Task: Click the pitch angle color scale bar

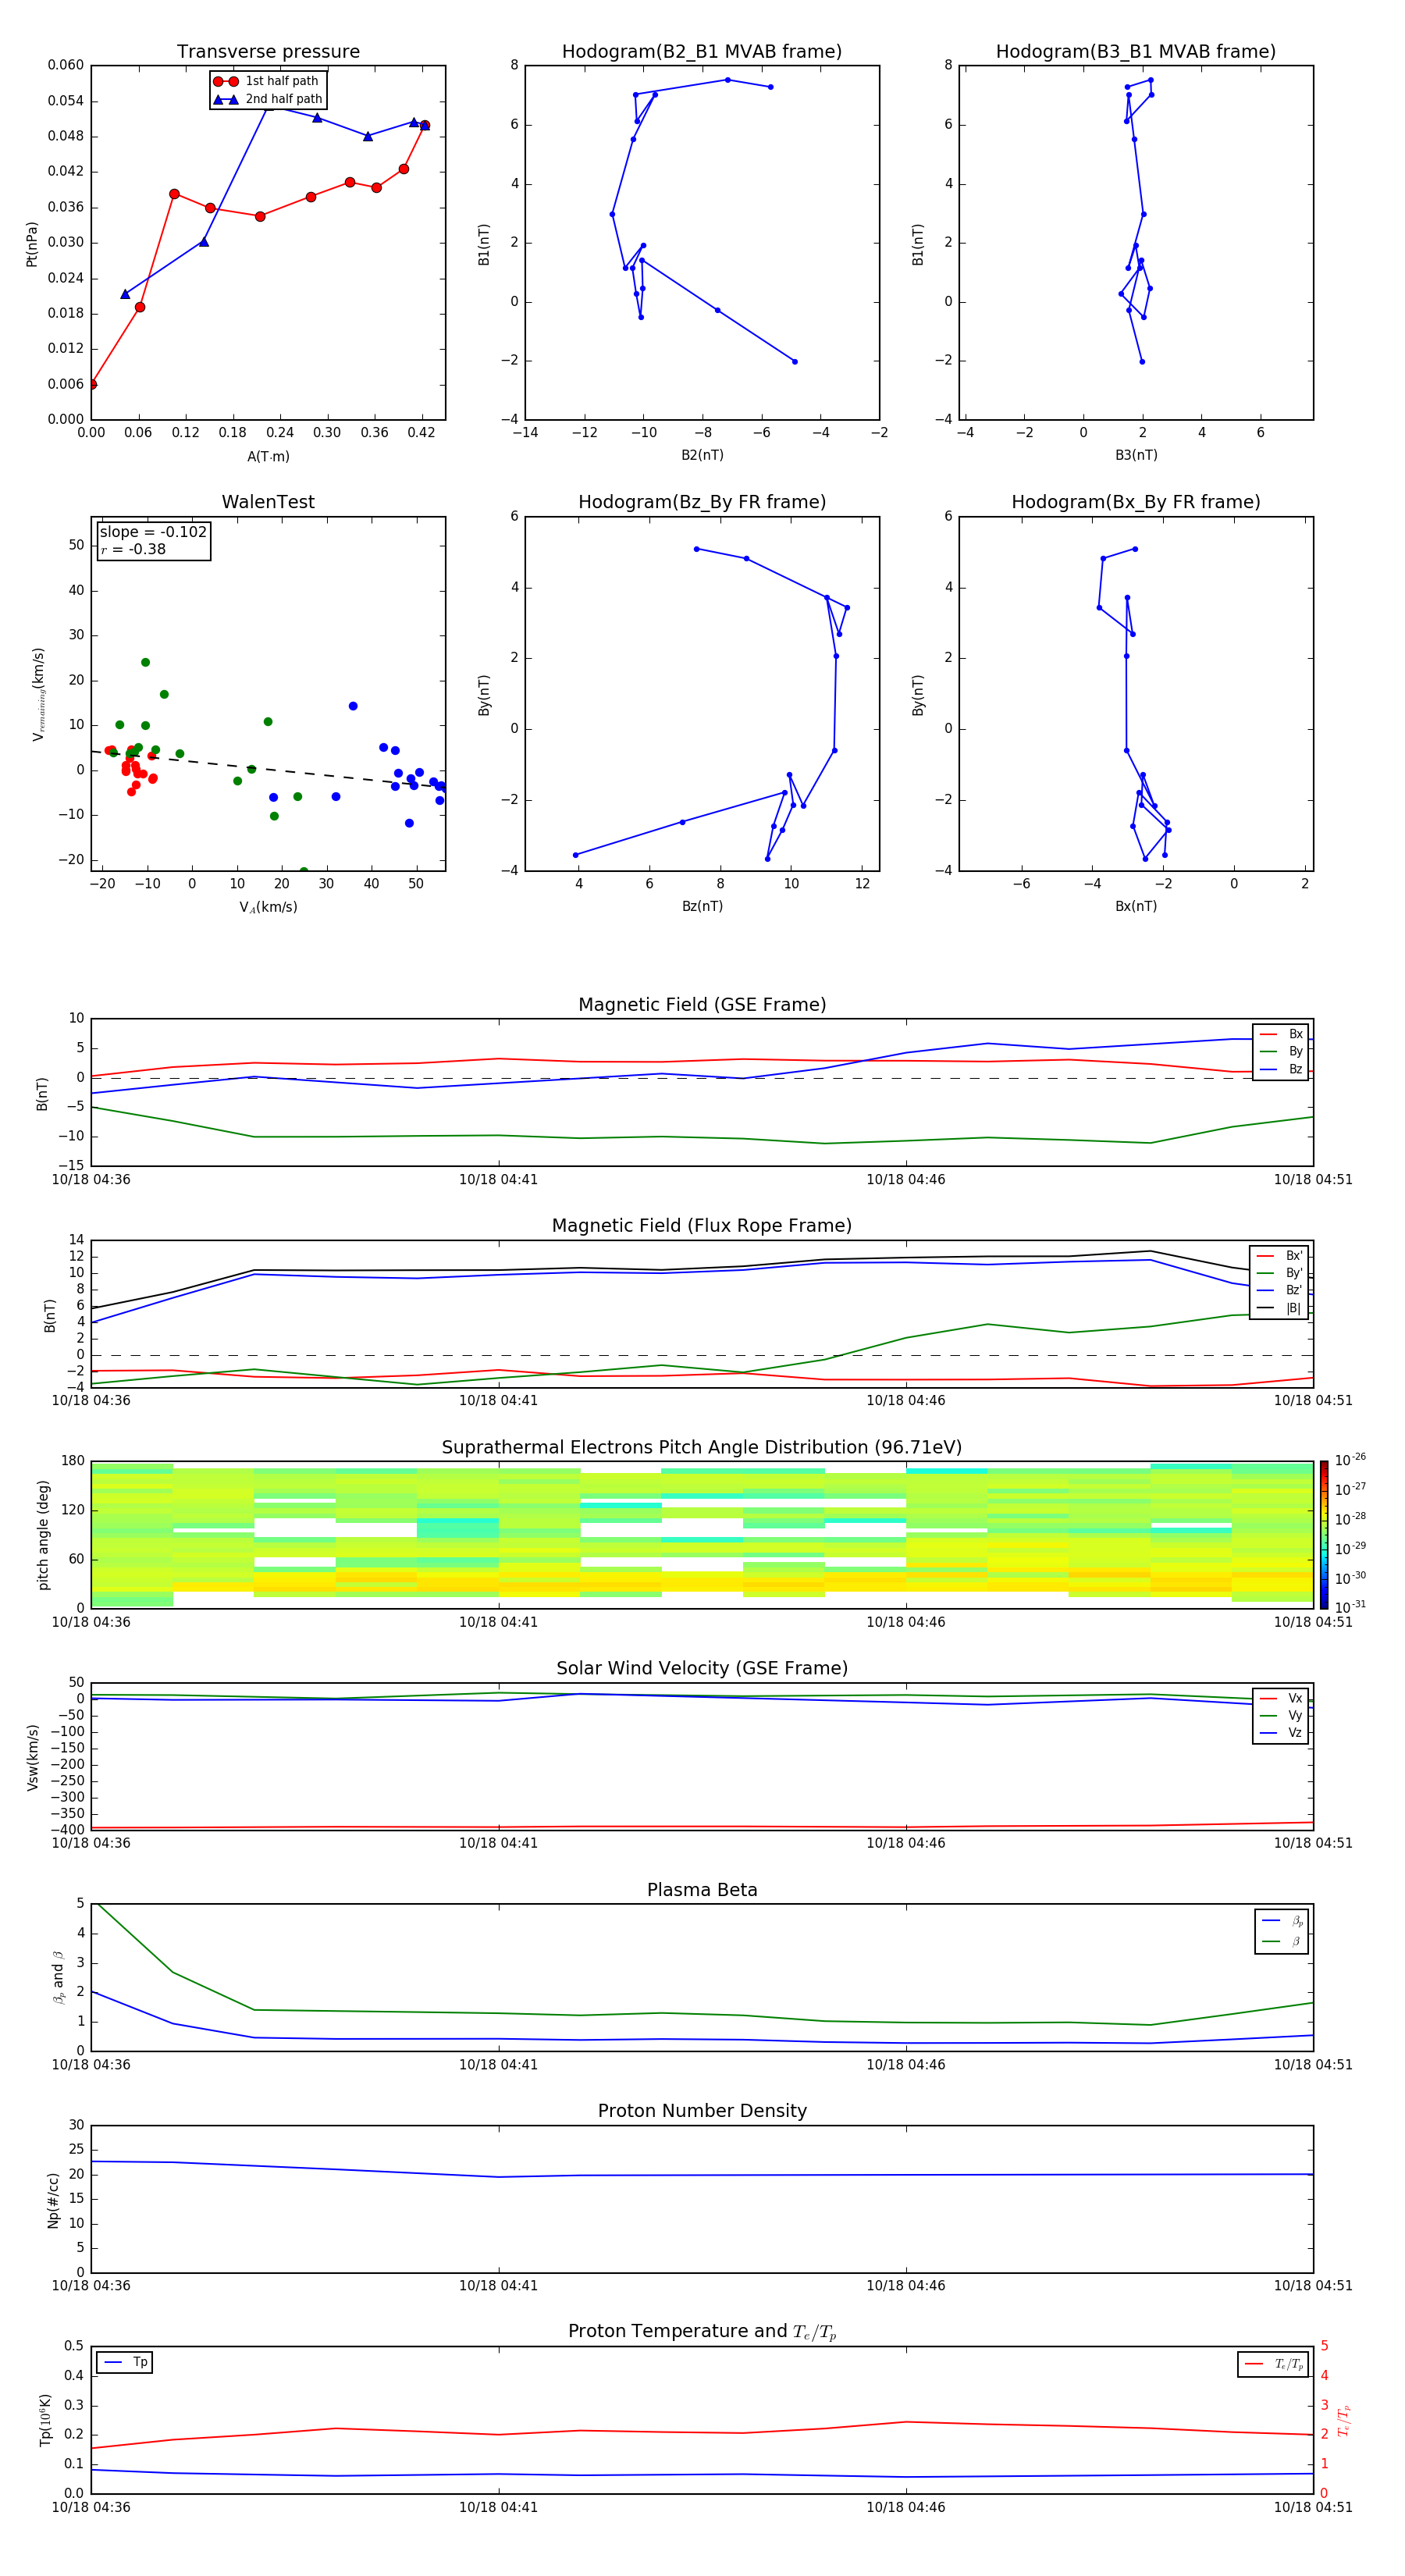Action: point(1324,1535)
